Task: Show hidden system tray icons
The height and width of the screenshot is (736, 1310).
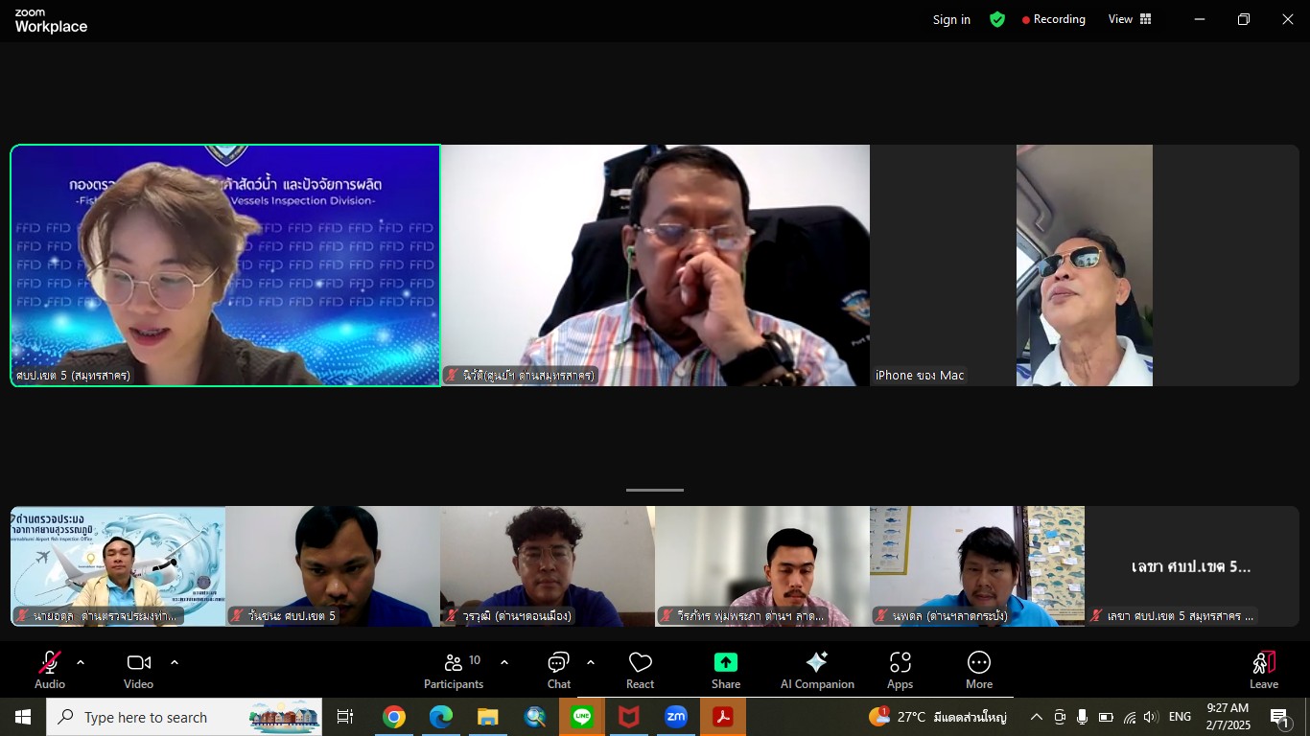Action: point(1037,717)
